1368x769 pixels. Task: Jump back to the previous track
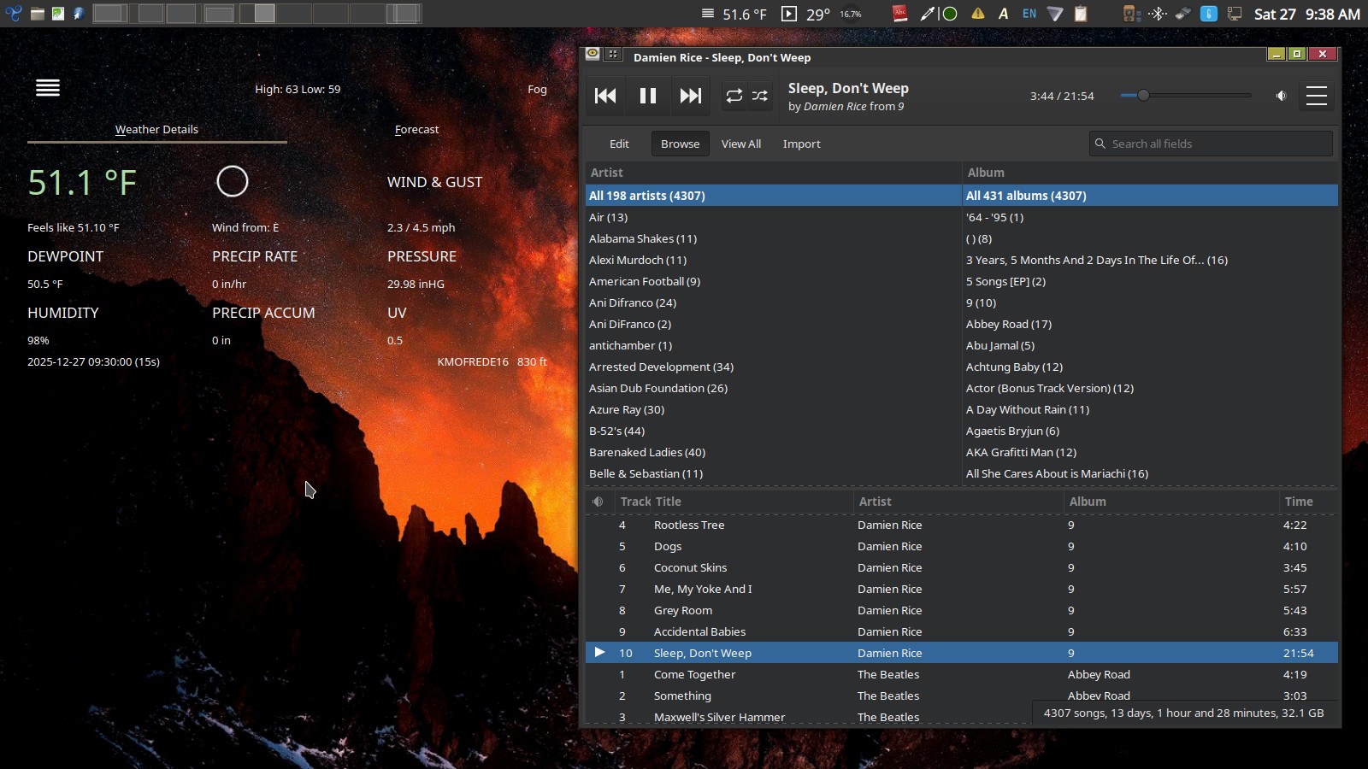click(x=605, y=96)
